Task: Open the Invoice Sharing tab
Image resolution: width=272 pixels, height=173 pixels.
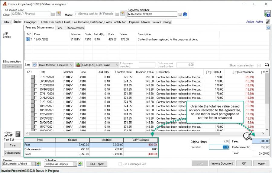Action: click(x=161, y=22)
